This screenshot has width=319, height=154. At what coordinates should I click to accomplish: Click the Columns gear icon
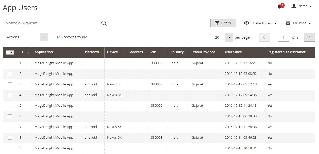point(288,23)
